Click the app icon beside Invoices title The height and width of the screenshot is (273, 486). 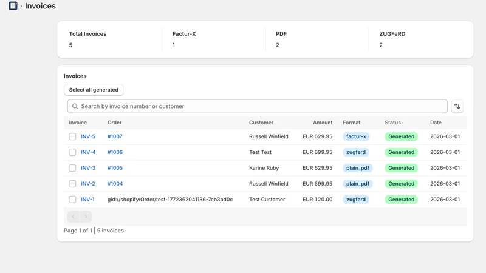tap(13, 6)
